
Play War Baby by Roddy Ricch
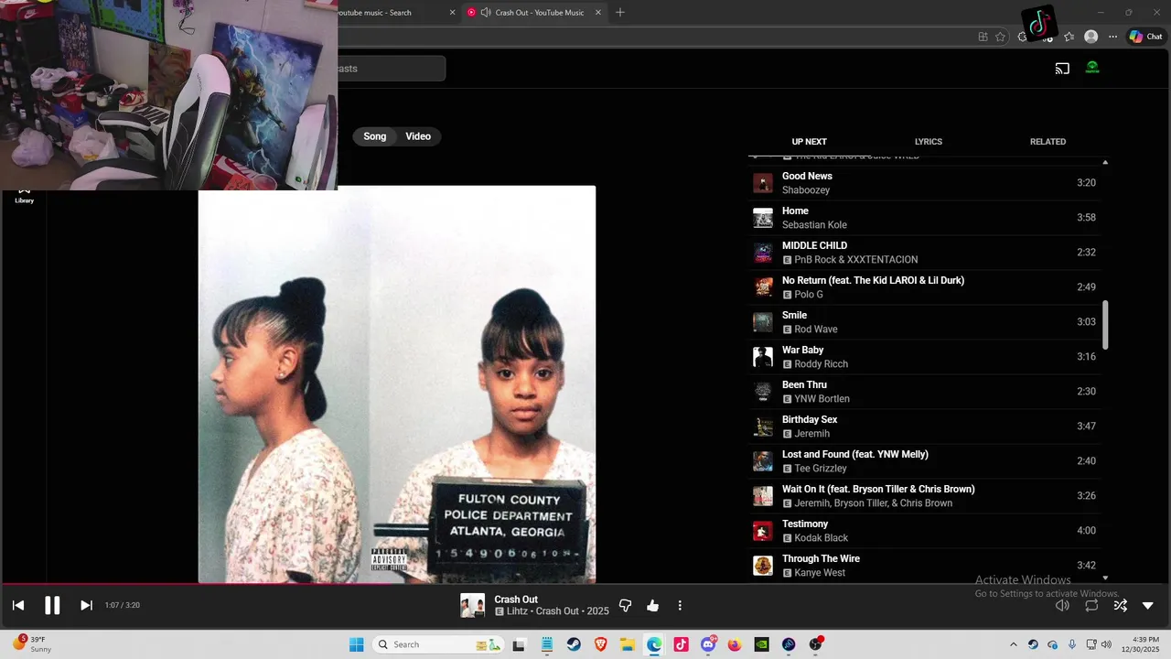click(x=924, y=357)
